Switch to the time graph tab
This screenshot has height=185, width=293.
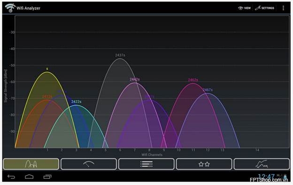[x=262, y=164]
